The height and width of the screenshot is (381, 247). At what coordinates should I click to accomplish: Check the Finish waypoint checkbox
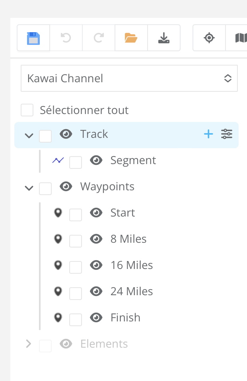(76, 320)
